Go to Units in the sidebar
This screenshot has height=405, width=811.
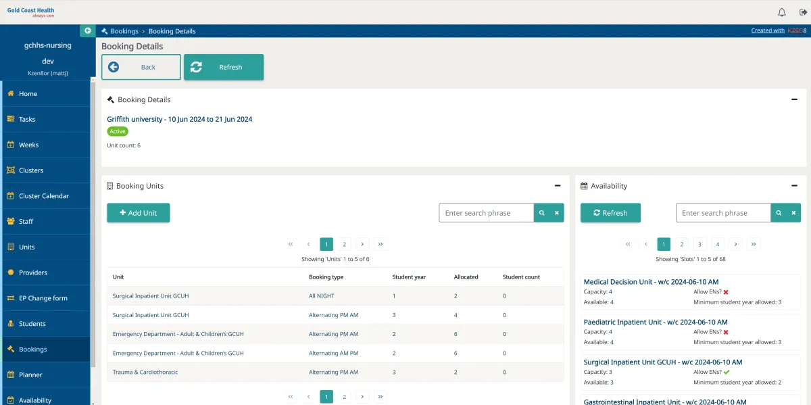45,247
